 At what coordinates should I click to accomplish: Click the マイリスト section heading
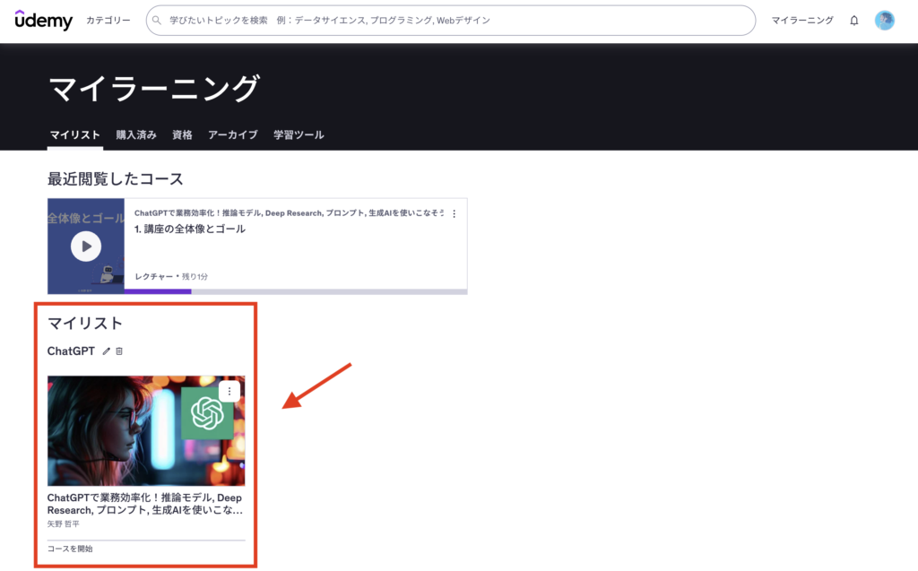85,324
